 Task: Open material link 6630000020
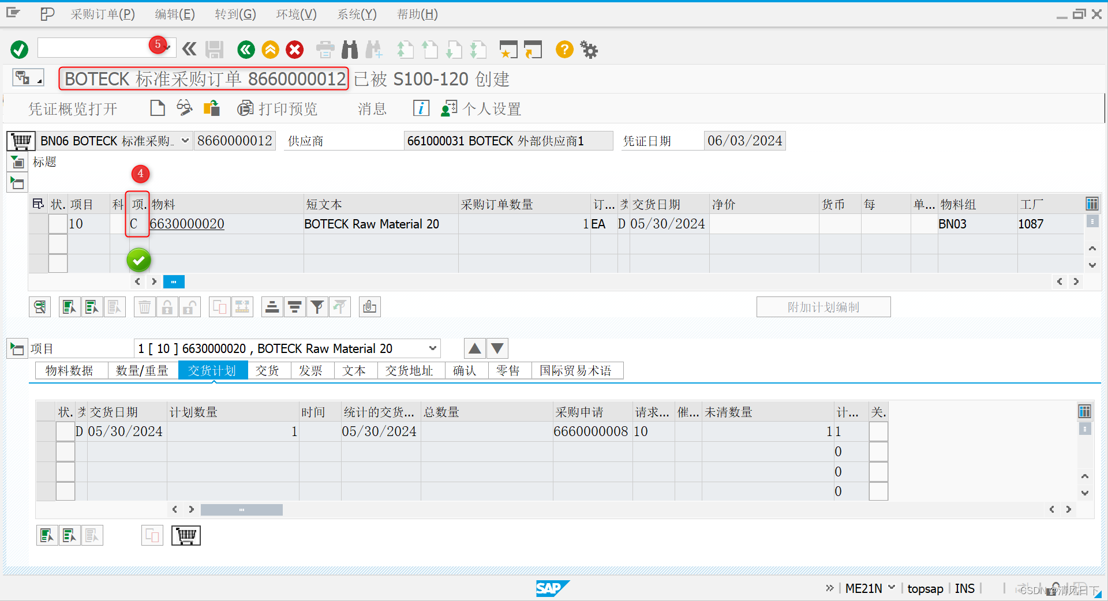pos(187,224)
